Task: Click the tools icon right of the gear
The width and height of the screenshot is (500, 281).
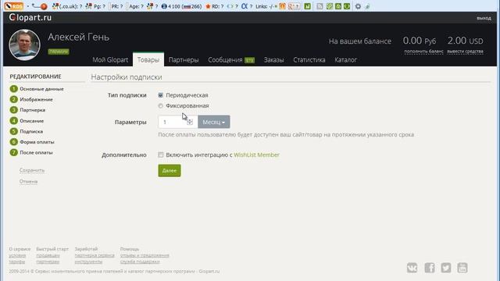Action: (368, 6)
